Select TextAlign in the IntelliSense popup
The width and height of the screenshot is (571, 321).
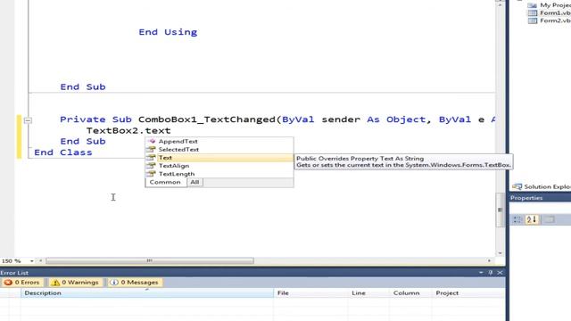[x=174, y=166]
